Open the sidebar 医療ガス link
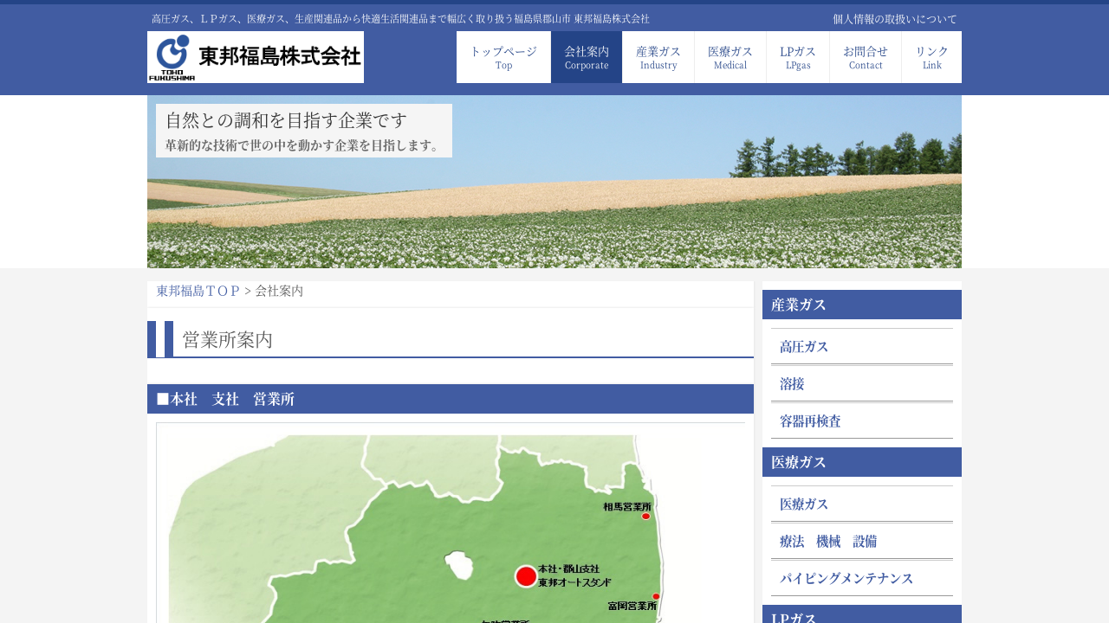Screen dimensions: 1109x623 coord(804,504)
